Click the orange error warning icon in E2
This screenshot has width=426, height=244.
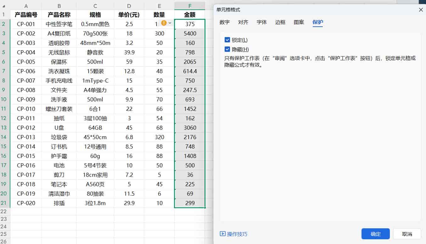[x=164, y=23]
